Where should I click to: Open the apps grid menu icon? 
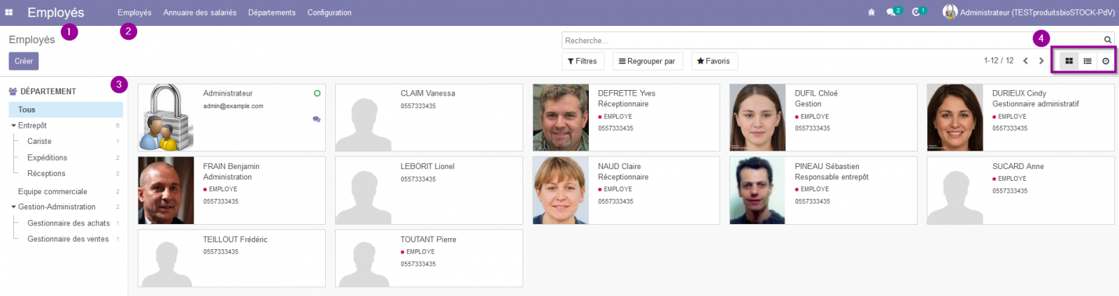[9, 13]
